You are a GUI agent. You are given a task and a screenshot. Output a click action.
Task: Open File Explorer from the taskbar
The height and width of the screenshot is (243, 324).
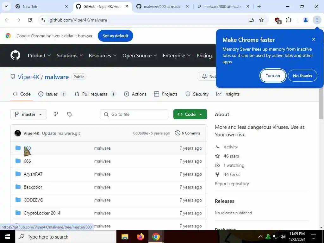click(x=125, y=237)
